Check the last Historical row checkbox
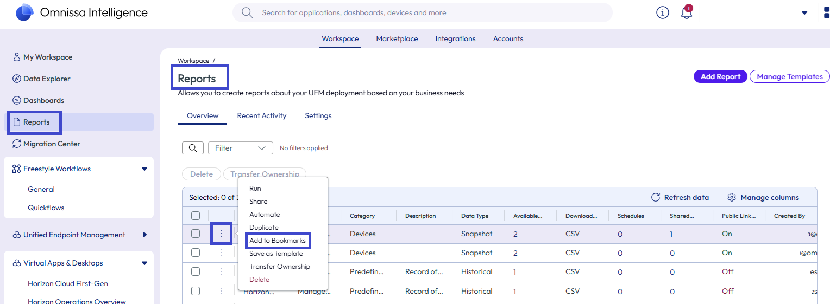830x304 pixels. pyautogui.click(x=196, y=291)
